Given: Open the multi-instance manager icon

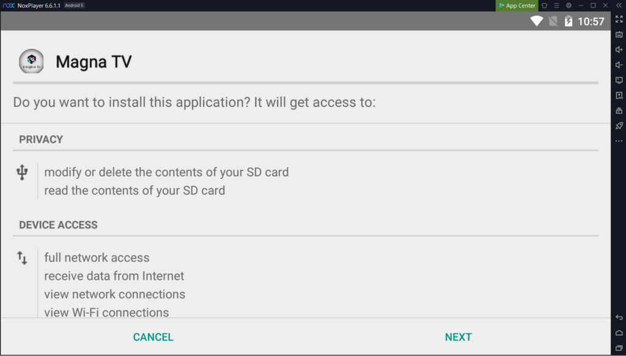Looking at the screenshot, I should pos(619,111).
